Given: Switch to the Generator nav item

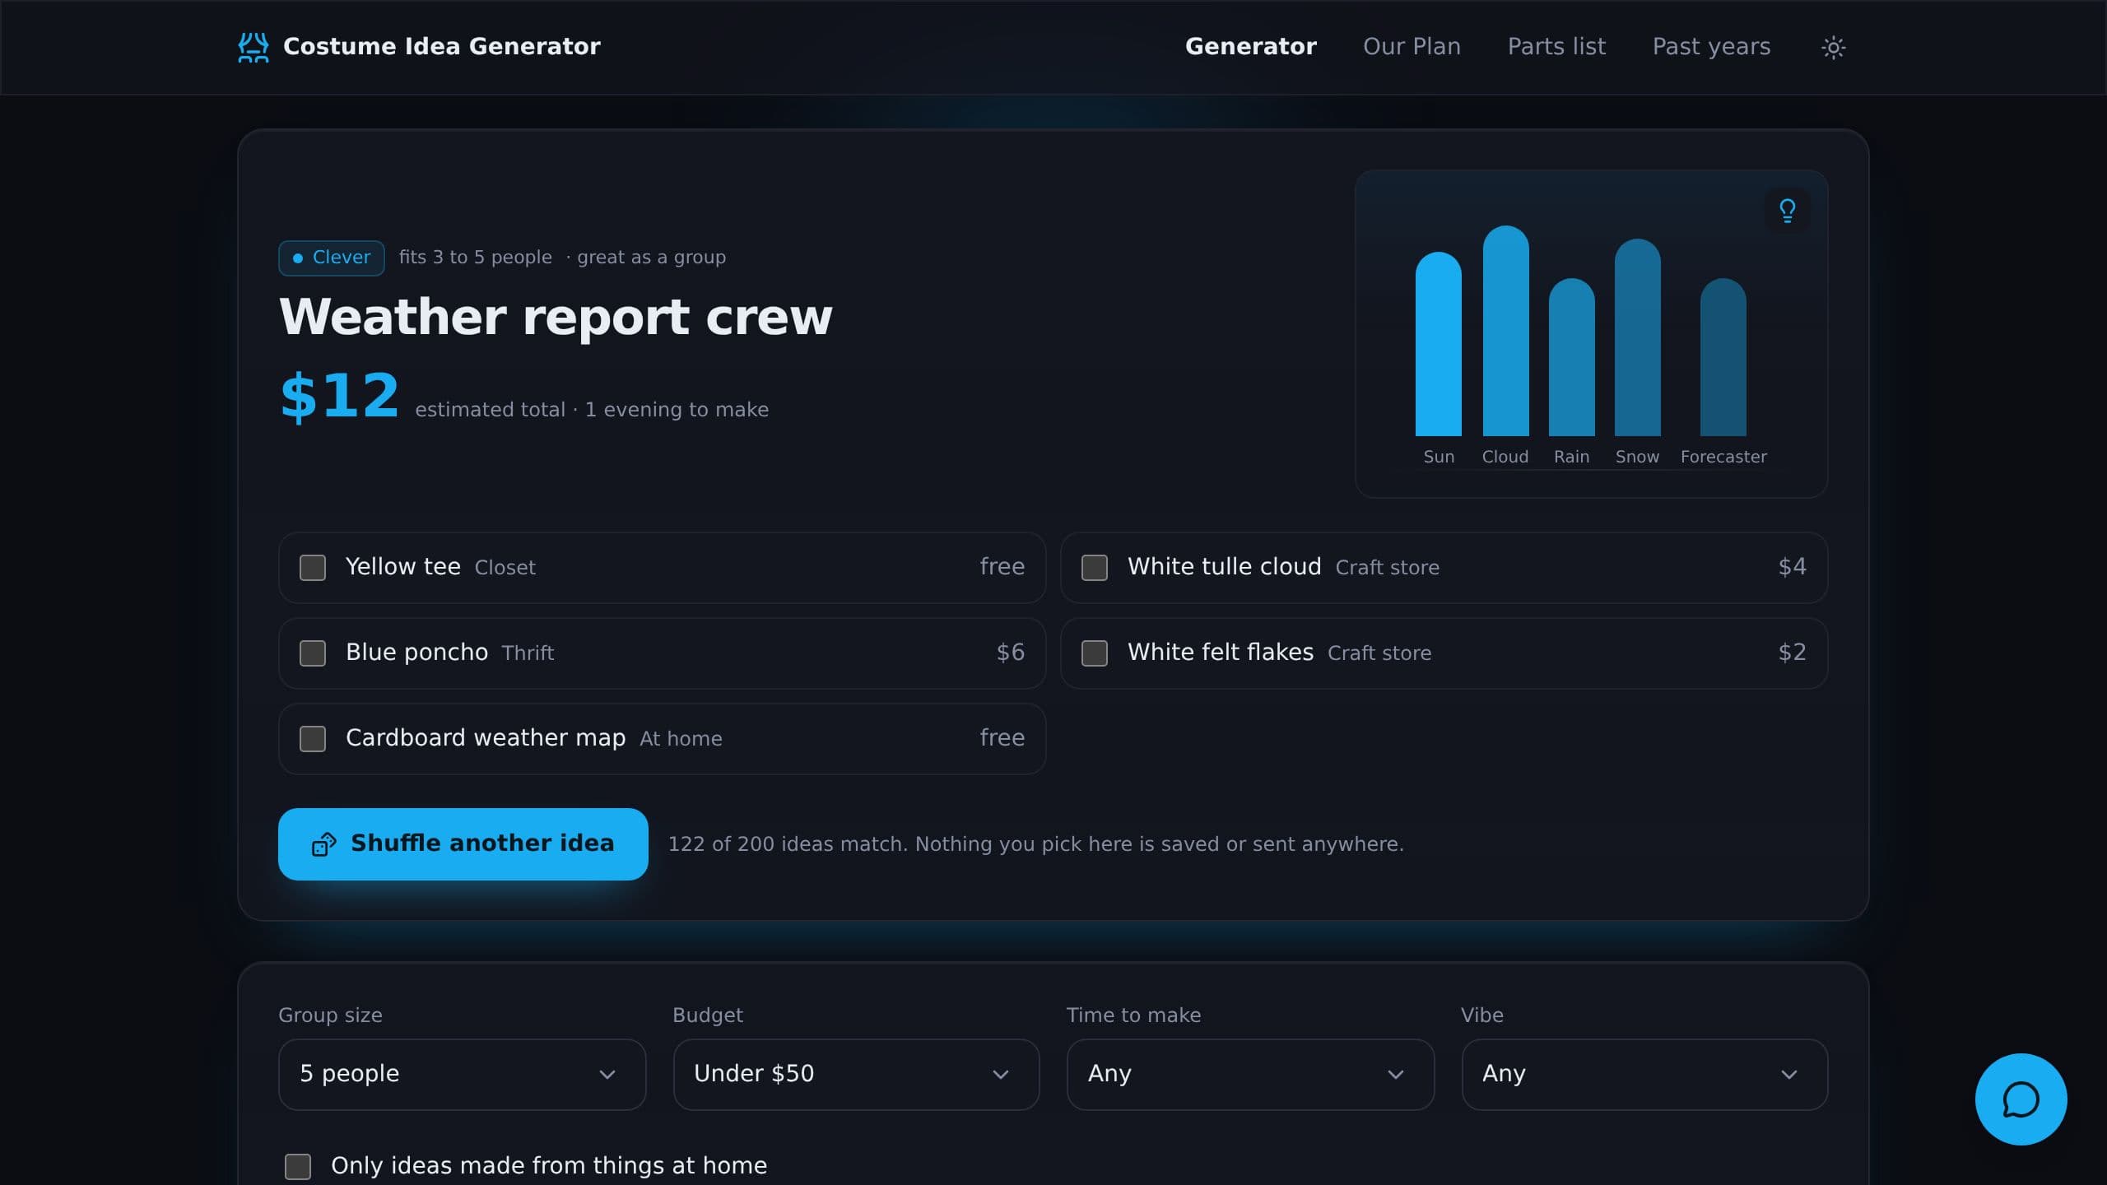Looking at the screenshot, I should (x=1250, y=47).
